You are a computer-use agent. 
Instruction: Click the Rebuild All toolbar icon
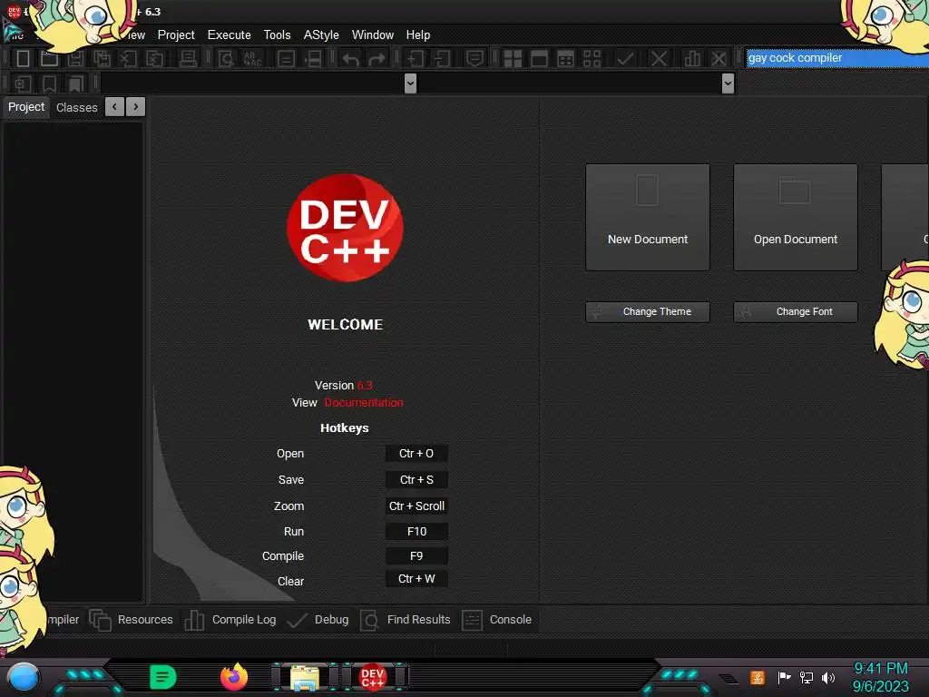[592, 58]
